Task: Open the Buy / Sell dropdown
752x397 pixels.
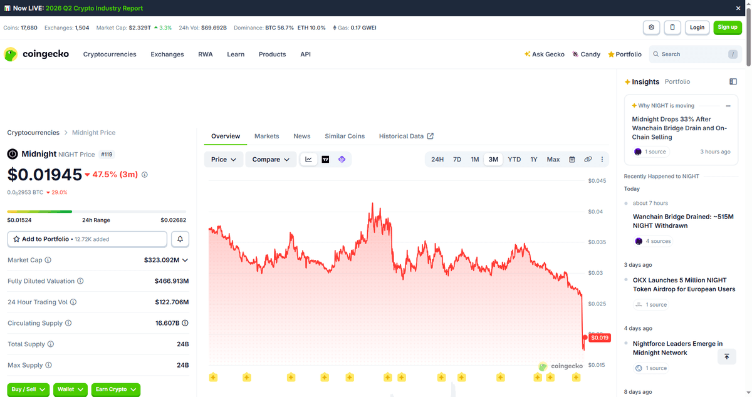Action: tap(28, 389)
